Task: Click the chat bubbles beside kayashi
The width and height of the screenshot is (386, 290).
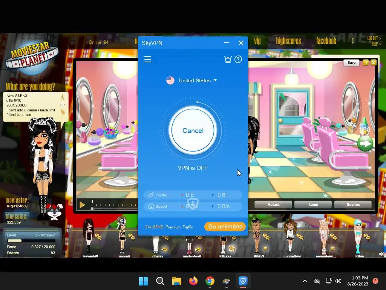Action: click(x=98, y=237)
